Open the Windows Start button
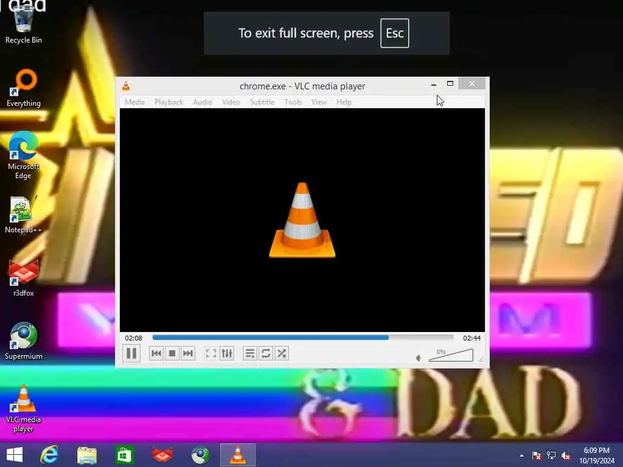 click(x=15, y=455)
